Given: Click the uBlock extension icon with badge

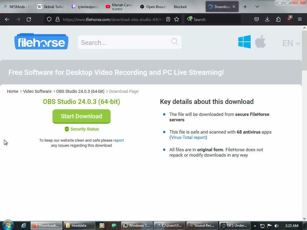Looking at the screenshot, I should coord(289,19).
